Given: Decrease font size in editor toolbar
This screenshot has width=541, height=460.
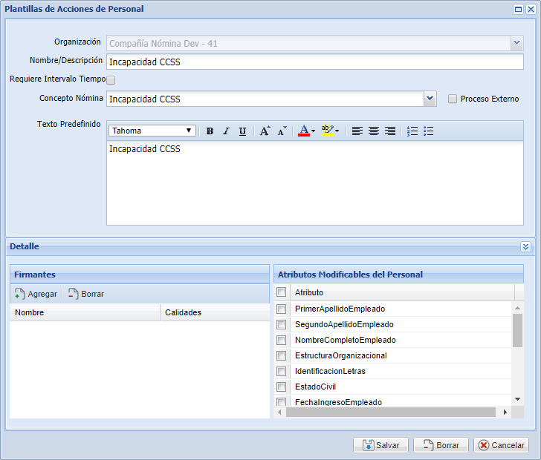Looking at the screenshot, I should (x=282, y=131).
